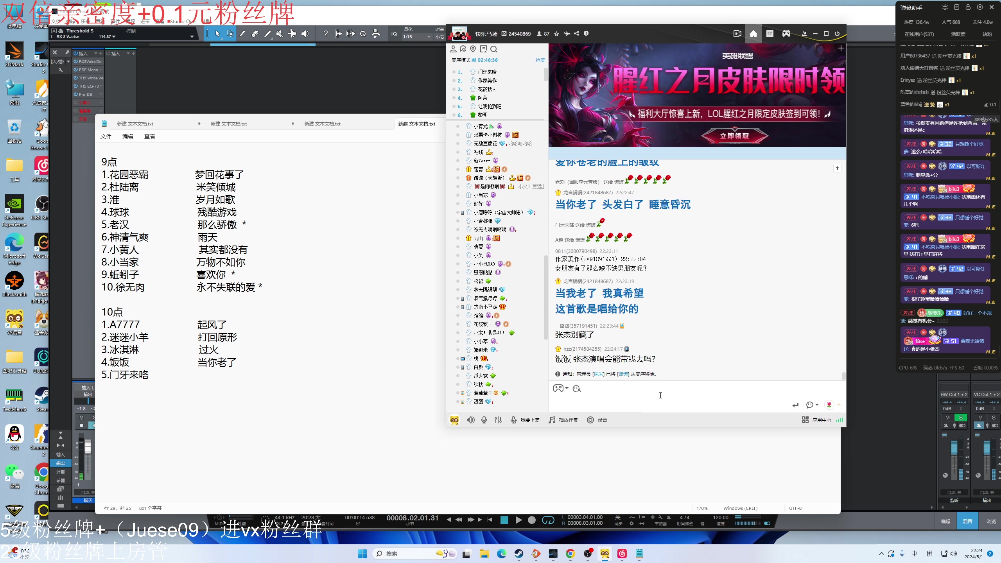Click the HW Out volume fader

click(x=954, y=448)
